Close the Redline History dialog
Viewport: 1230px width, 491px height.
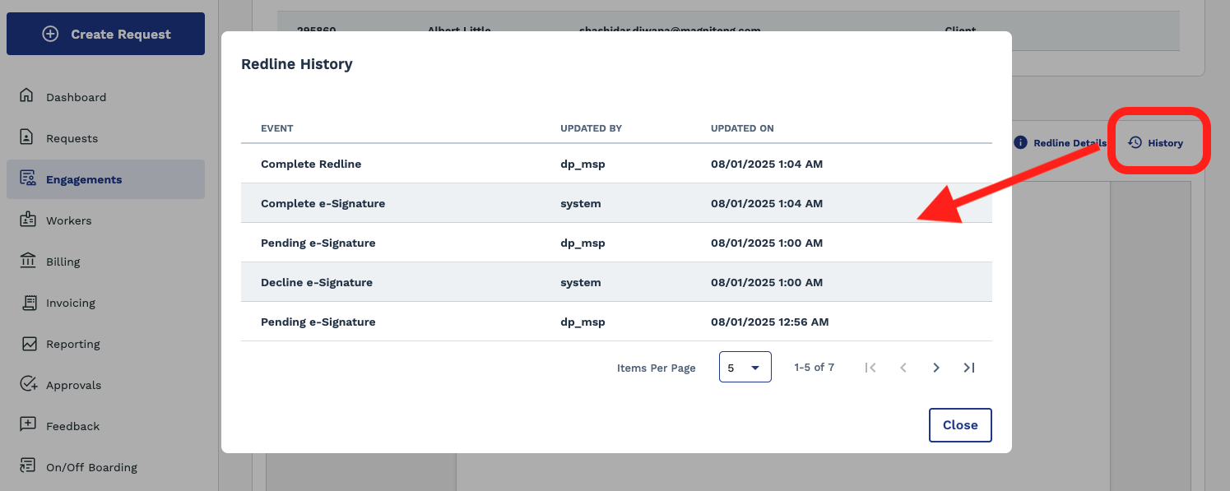click(x=959, y=425)
